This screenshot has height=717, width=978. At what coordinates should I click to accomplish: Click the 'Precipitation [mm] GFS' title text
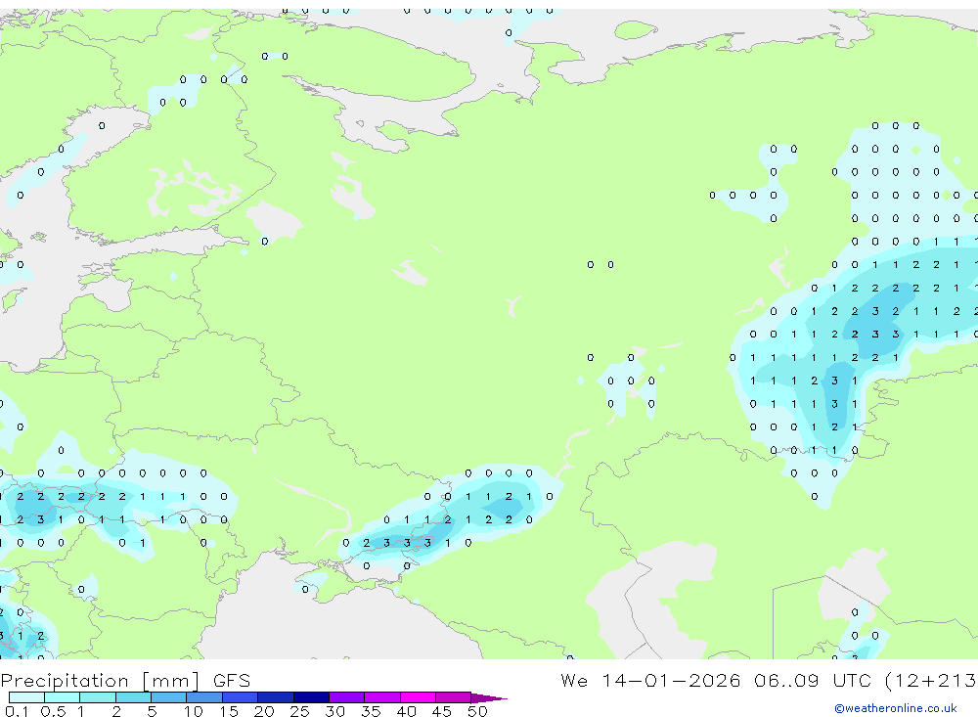(125, 680)
